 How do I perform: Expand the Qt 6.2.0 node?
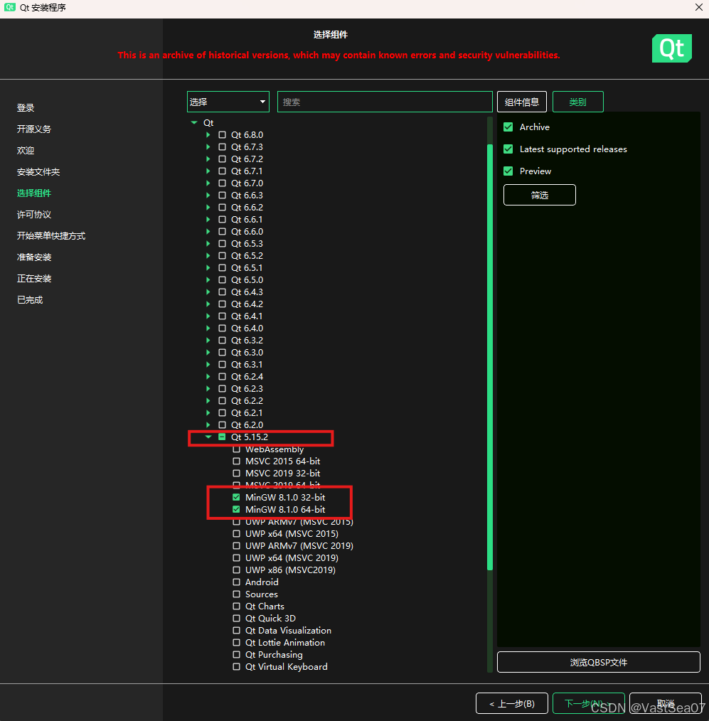coord(208,425)
